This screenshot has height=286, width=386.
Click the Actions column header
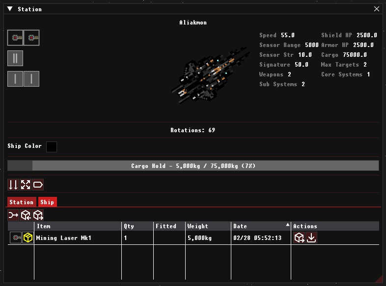click(x=335, y=226)
